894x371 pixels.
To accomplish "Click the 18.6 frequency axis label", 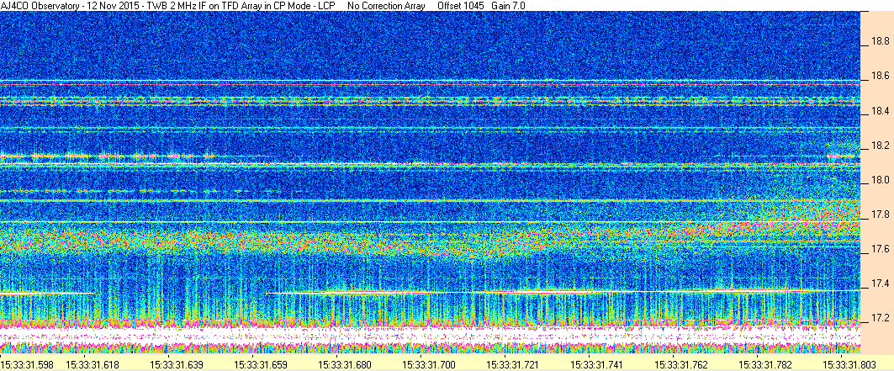I will pos(881,76).
